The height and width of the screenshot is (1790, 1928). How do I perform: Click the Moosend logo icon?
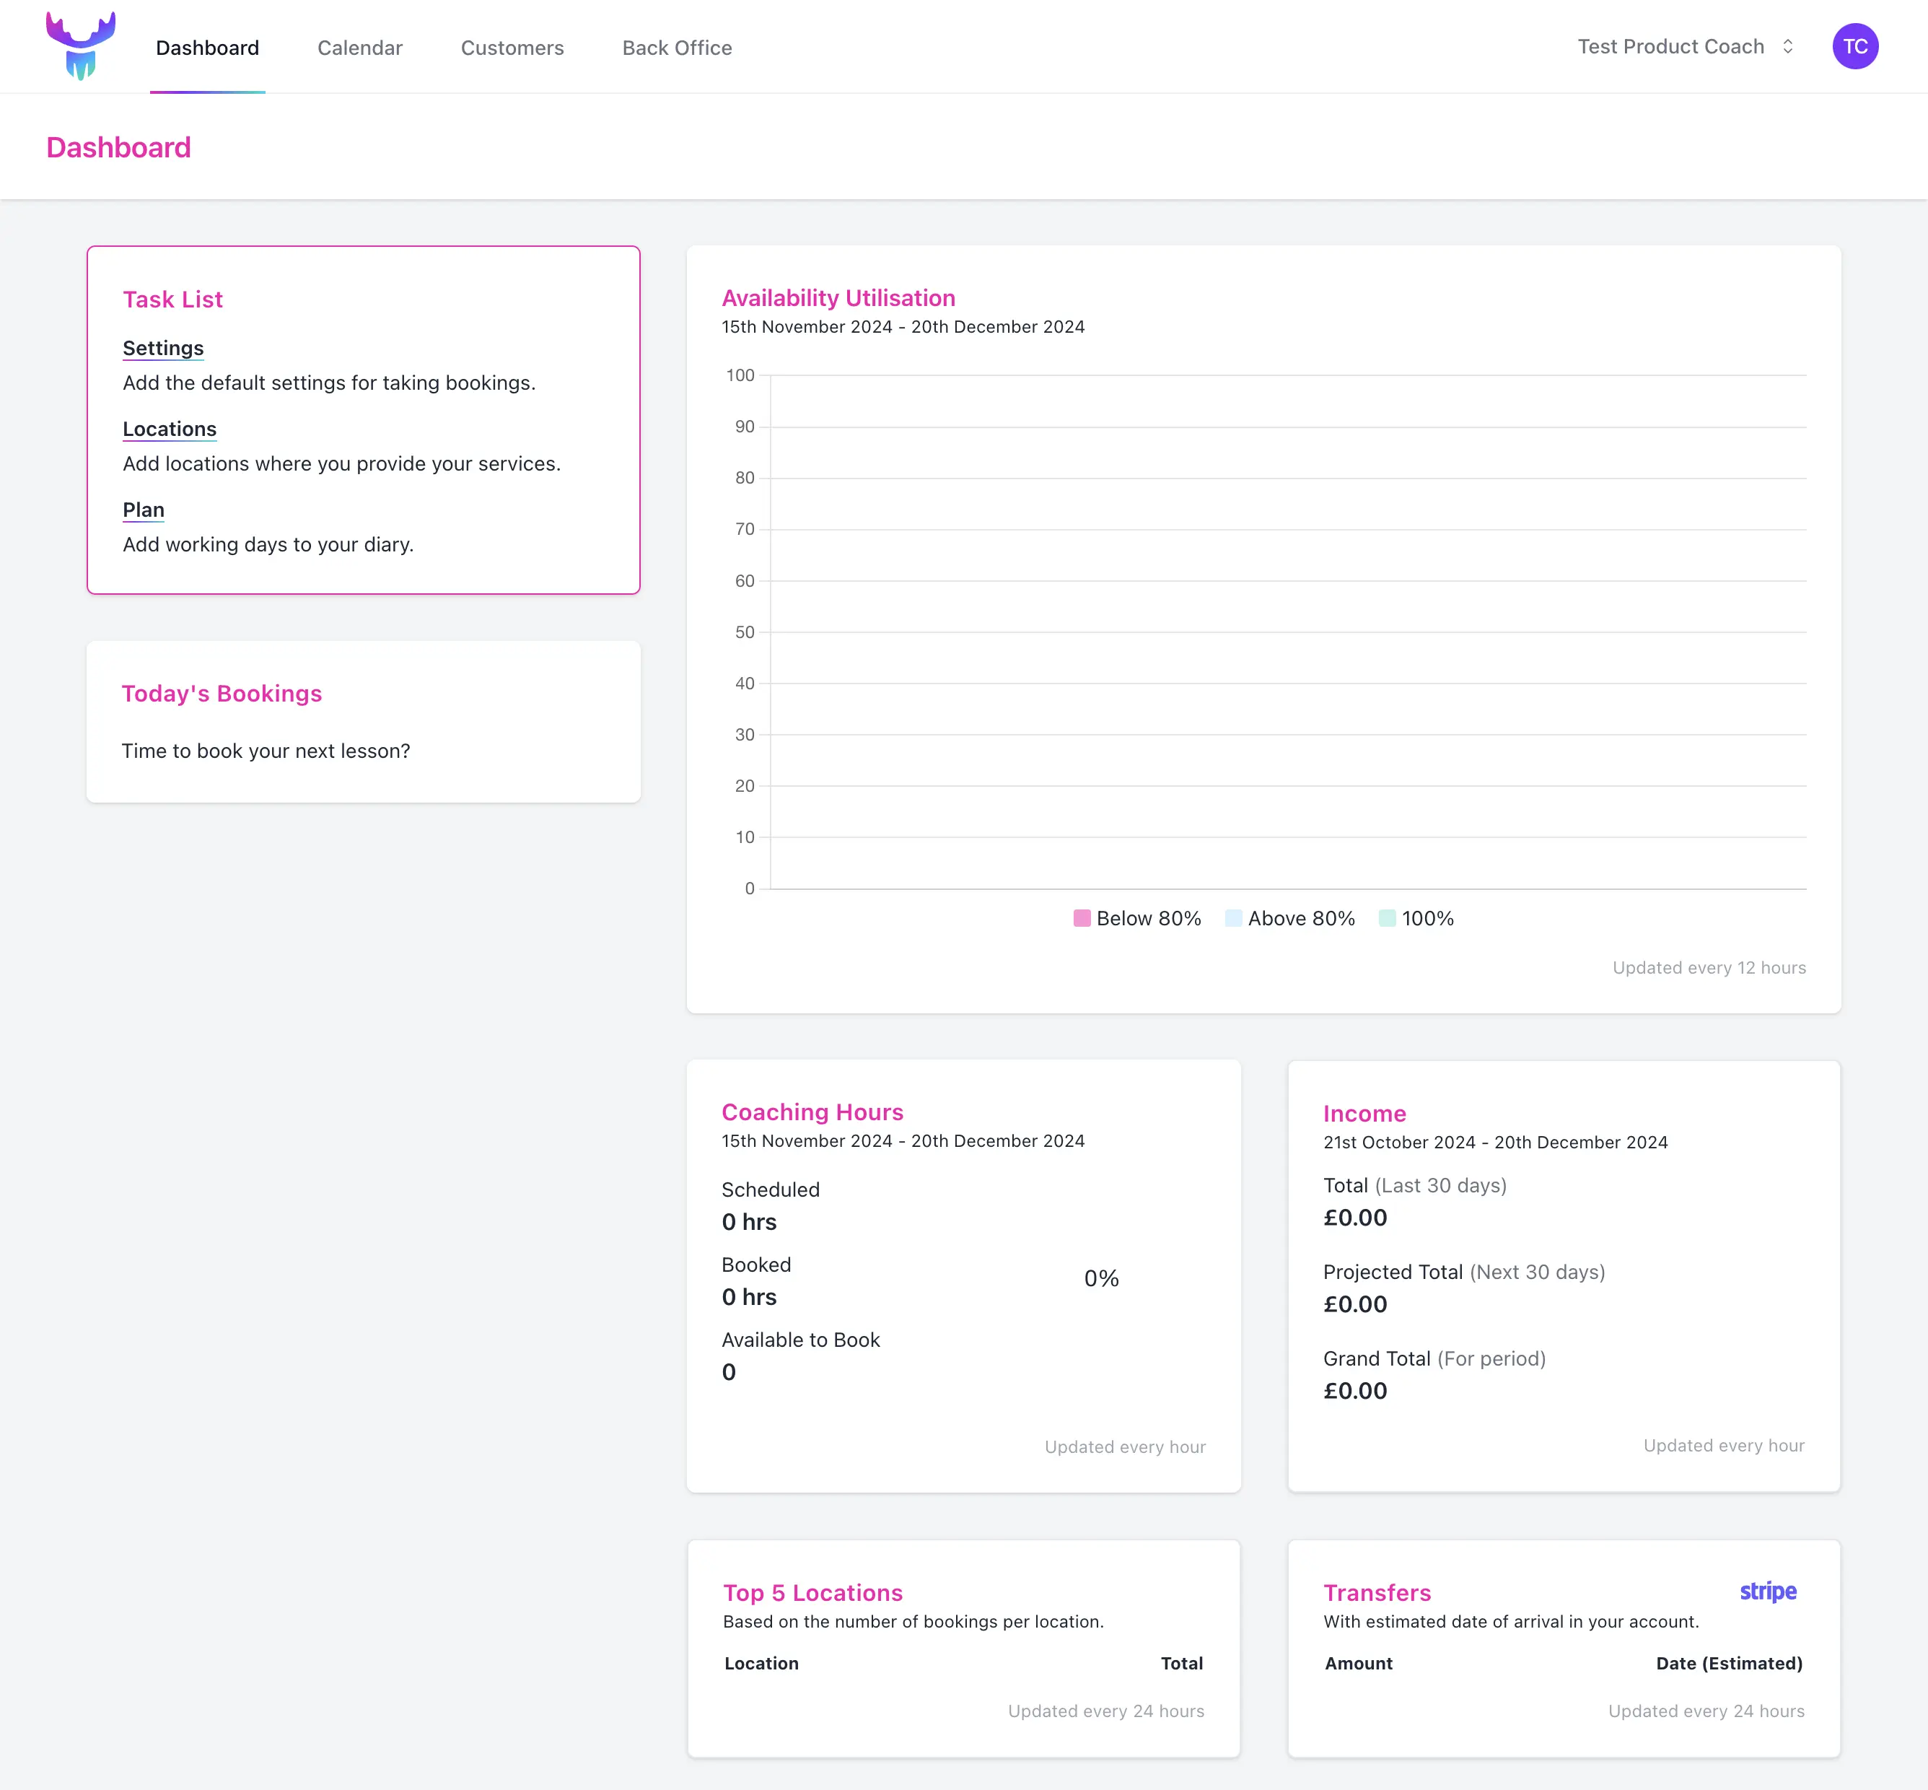(82, 45)
